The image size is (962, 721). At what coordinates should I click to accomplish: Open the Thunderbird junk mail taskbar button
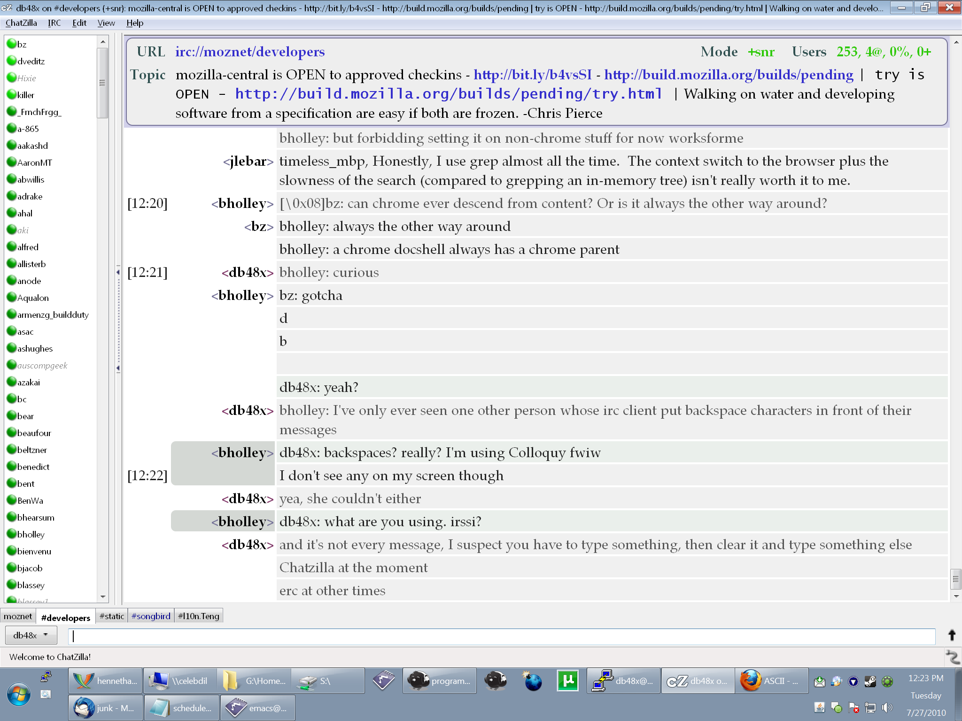pyautogui.click(x=106, y=708)
